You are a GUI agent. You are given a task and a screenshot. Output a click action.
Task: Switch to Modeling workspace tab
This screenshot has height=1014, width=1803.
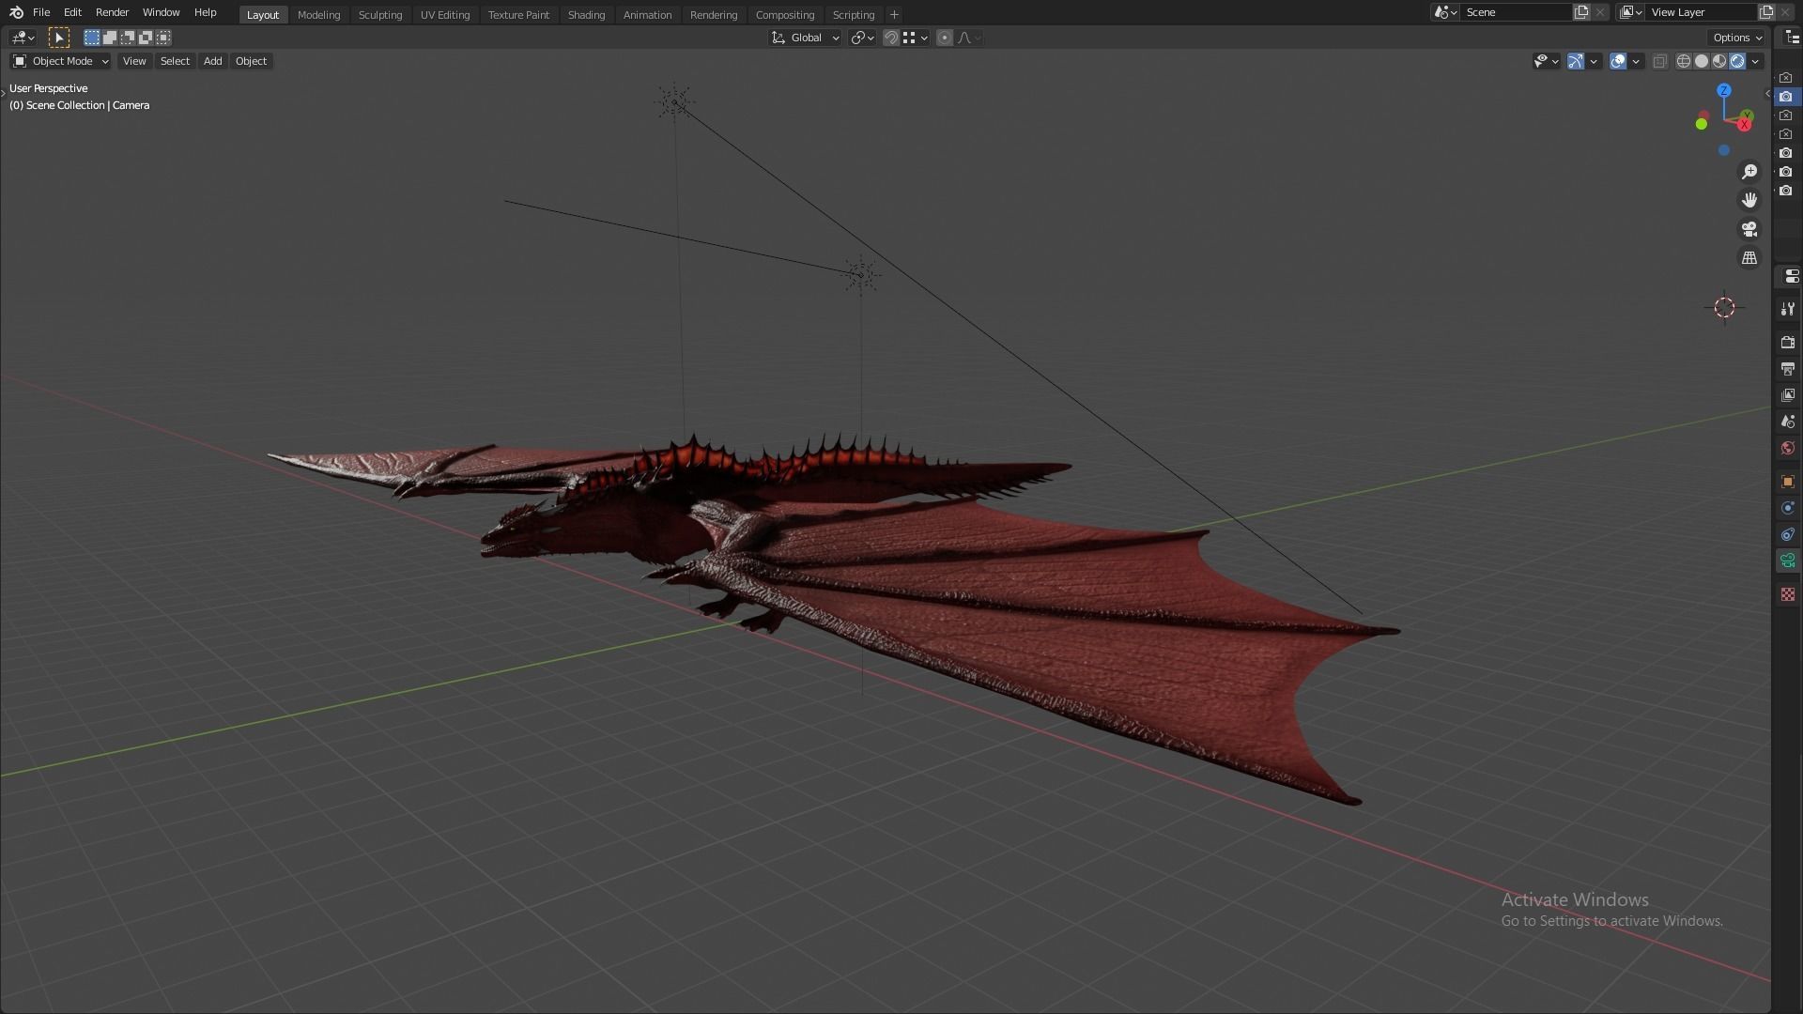click(318, 15)
